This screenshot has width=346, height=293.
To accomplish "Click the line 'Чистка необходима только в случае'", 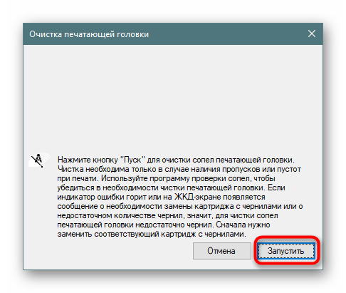I will tap(179, 169).
